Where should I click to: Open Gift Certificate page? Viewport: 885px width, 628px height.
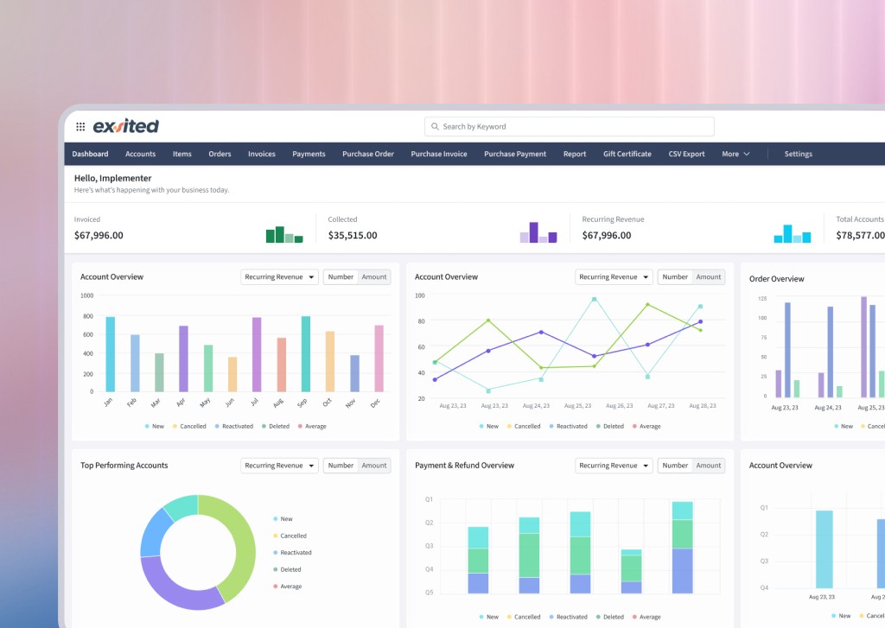[x=627, y=154]
